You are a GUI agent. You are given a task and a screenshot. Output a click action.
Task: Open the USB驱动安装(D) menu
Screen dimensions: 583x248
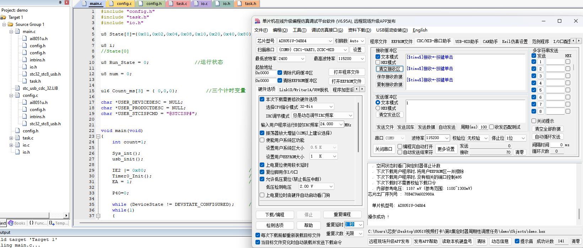(x=392, y=30)
